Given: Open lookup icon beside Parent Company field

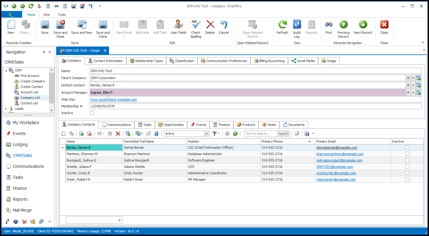Looking at the screenshot, I should pos(418,78).
